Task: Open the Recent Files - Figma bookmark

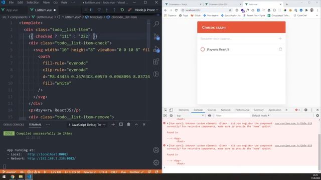Action: point(254,15)
